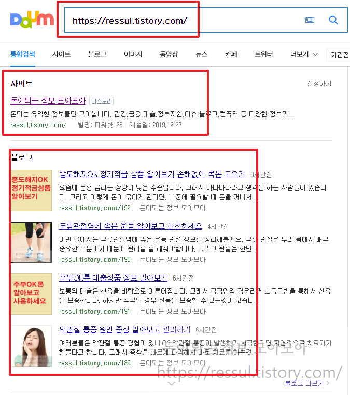The width and height of the screenshot is (350, 395).
Task: Click the 중도해지OK 정기적금상품 thumbnail
Action: pyautogui.click(x=31, y=190)
